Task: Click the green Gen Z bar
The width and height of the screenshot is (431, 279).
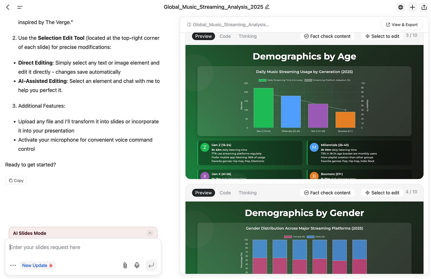Action: 263,108
